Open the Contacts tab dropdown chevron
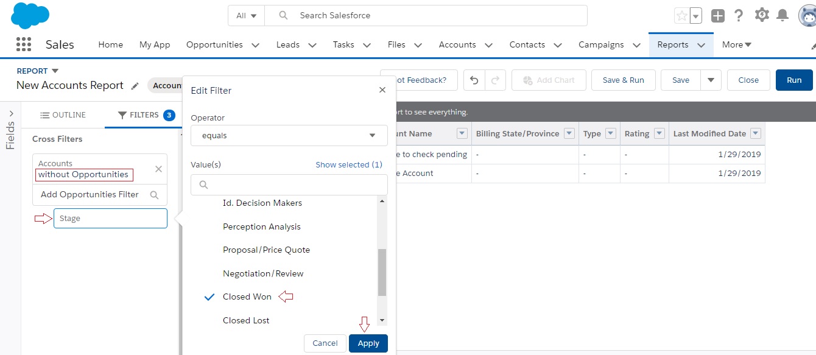This screenshot has height=355, width=816. tap(557, 45)
